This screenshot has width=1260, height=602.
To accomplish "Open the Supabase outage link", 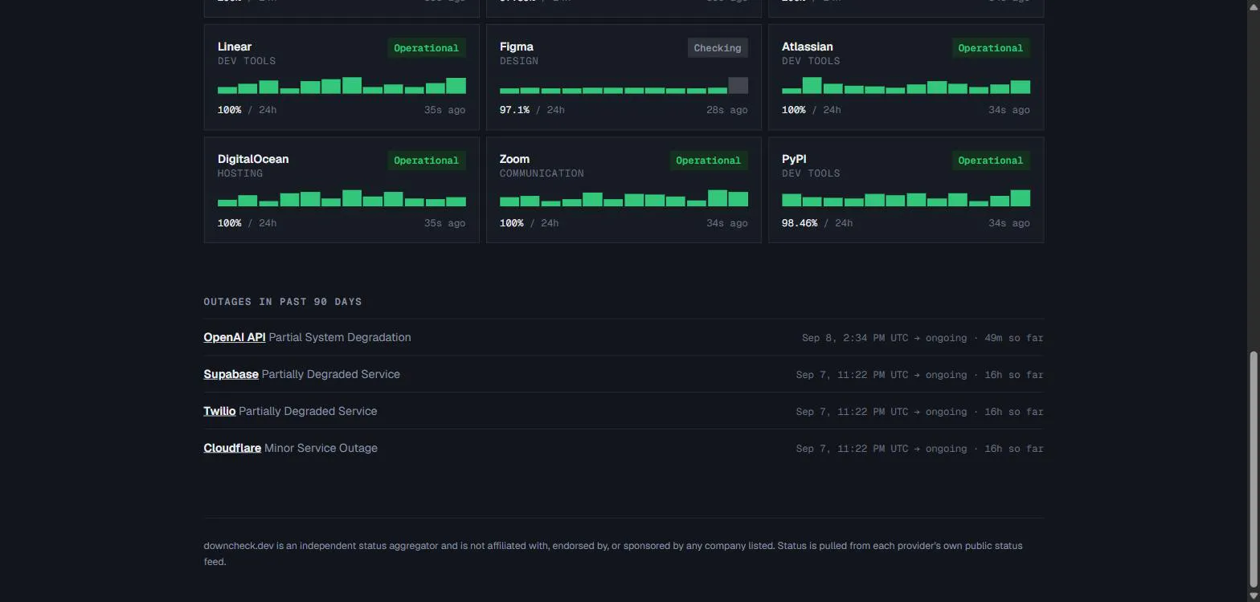I will [x=231, y=374].
